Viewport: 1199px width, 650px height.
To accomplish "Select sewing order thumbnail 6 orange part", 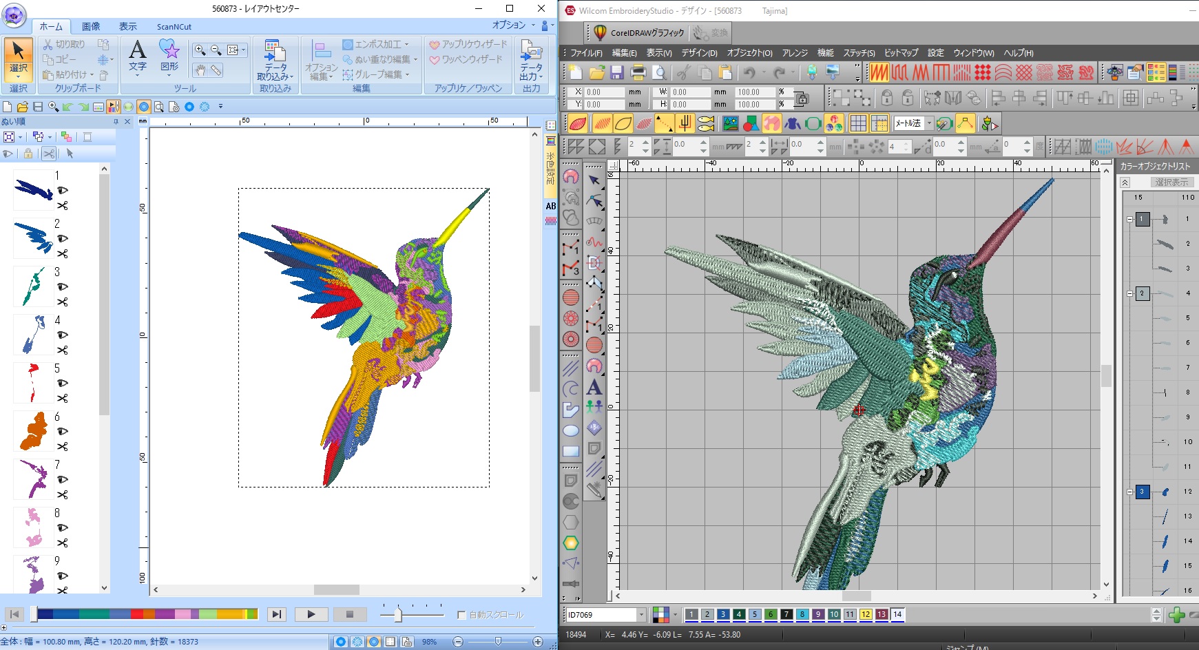I will point(33,431).
